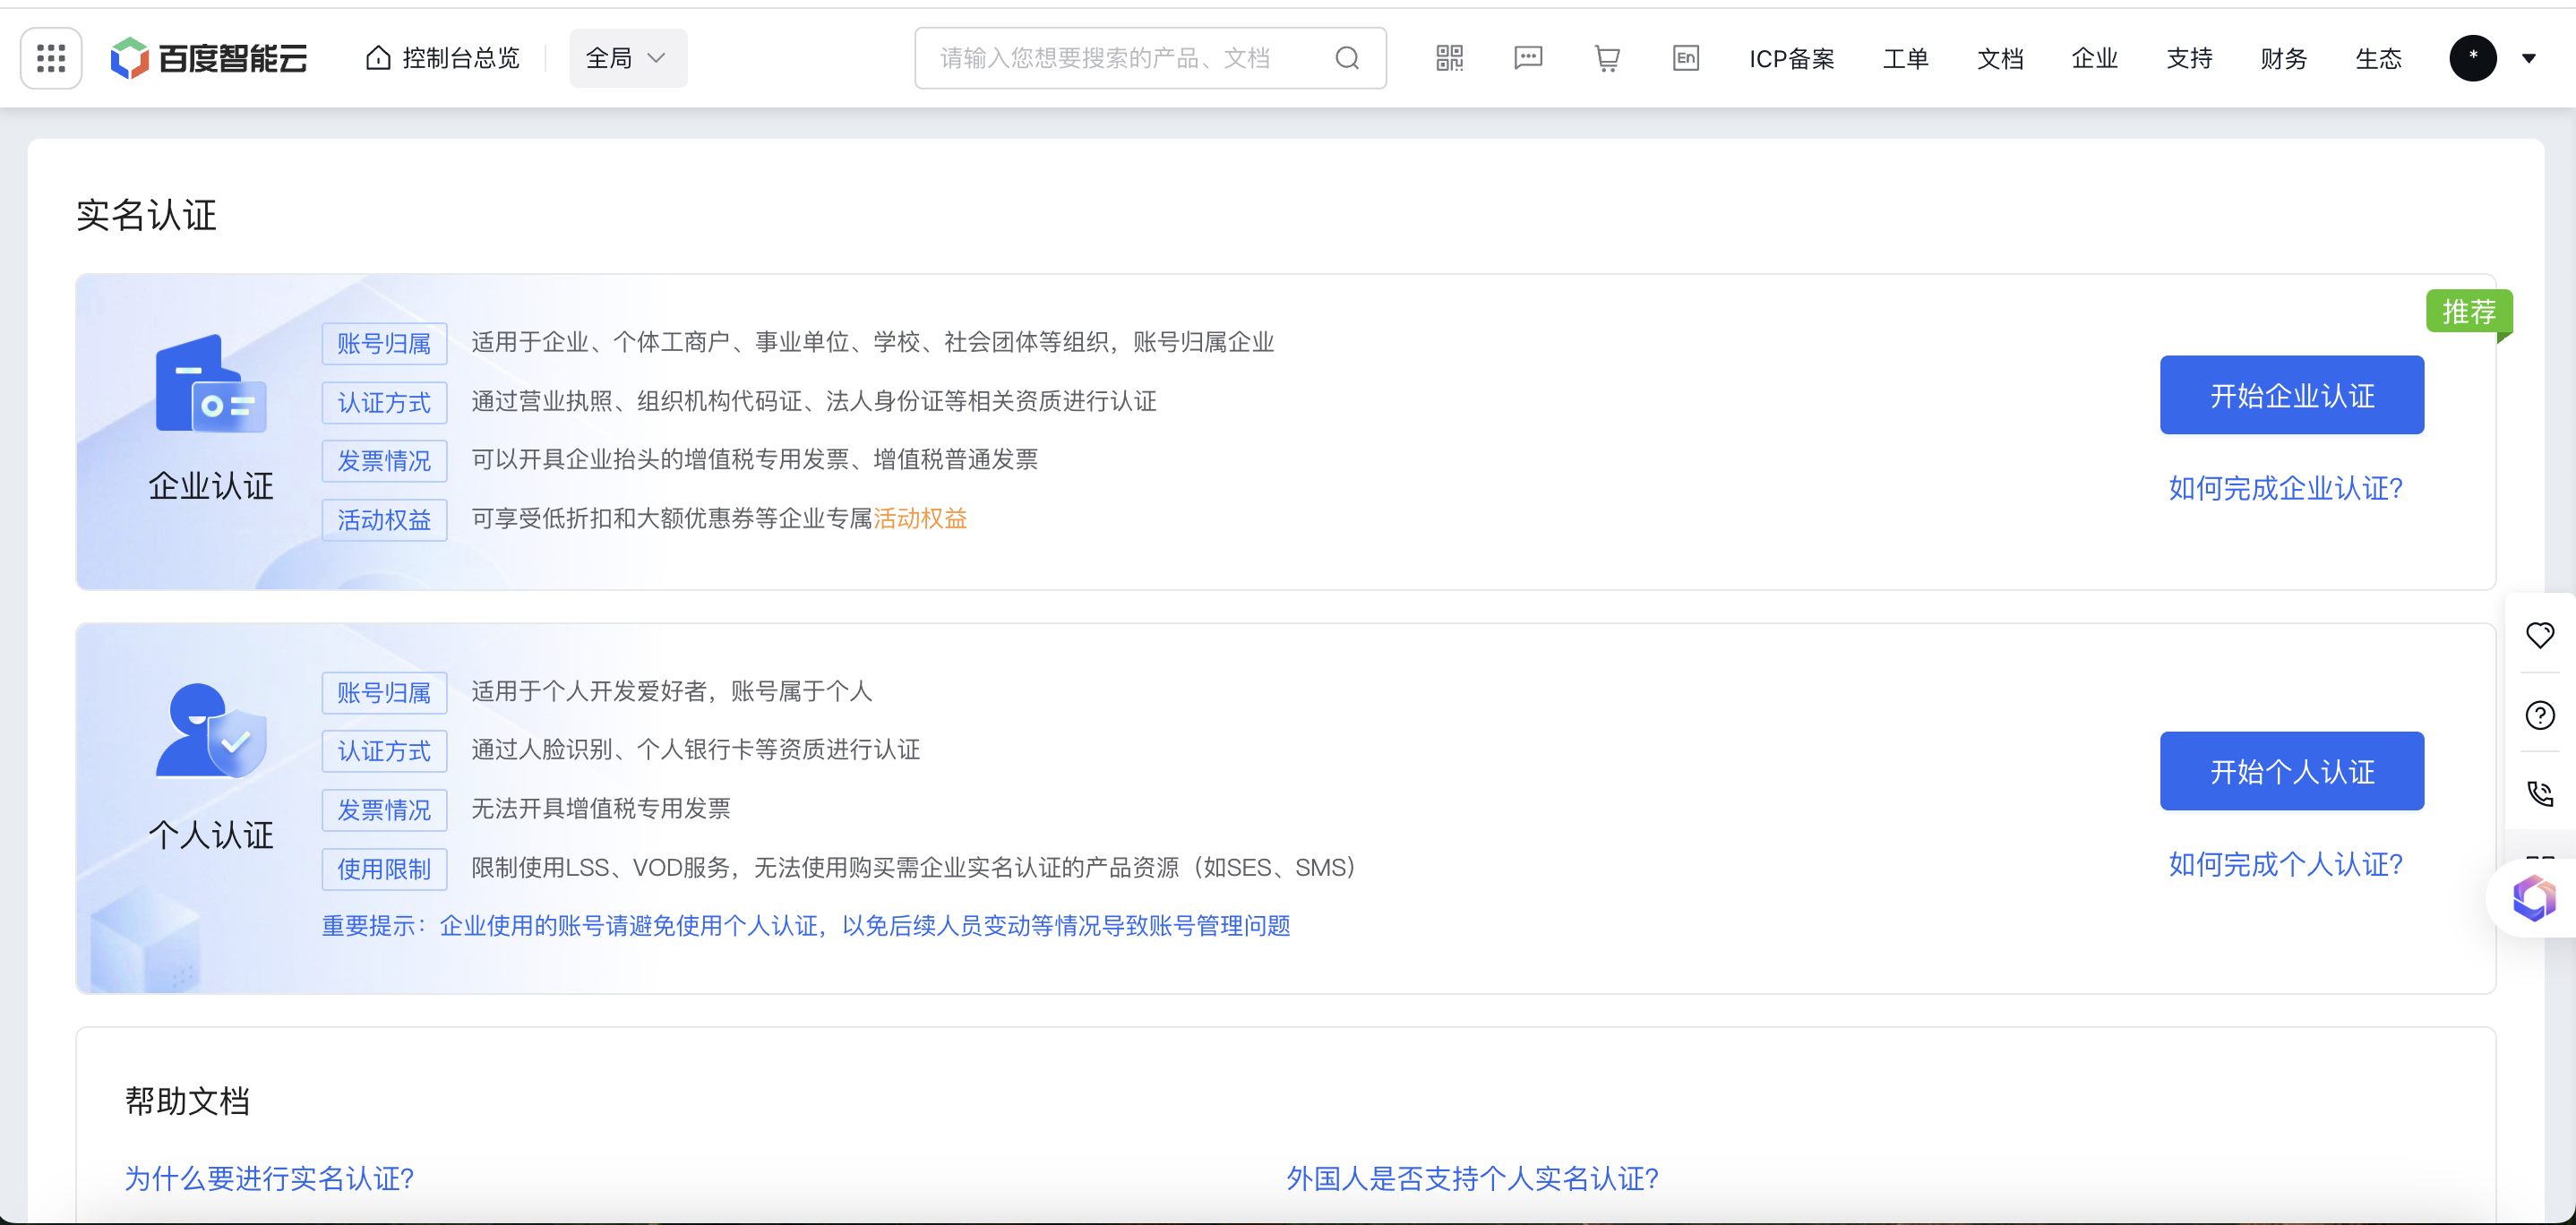Click 开始个人认证 button
The image size is (2576, 1225).
(x=2291, y=771)
